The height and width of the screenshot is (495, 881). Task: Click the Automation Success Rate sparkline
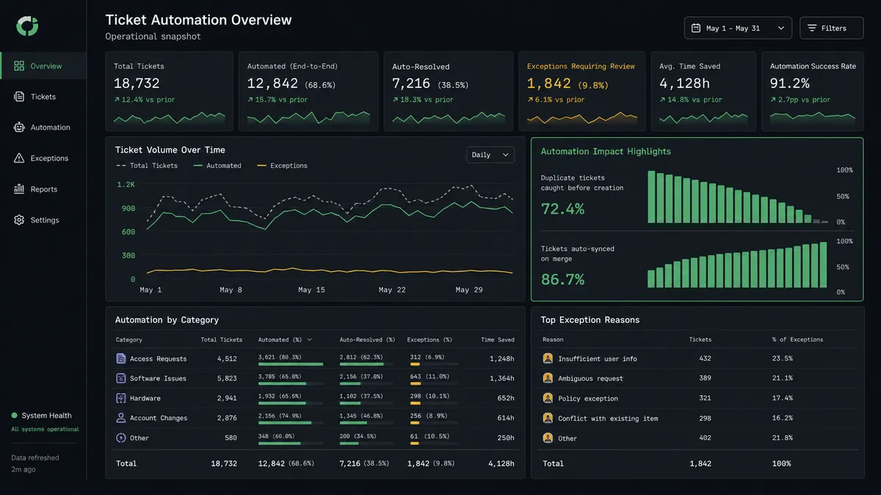point(813,117)
